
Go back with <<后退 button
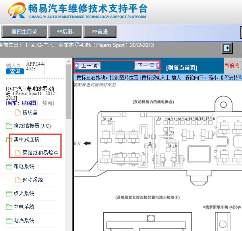tap(65, 32)
